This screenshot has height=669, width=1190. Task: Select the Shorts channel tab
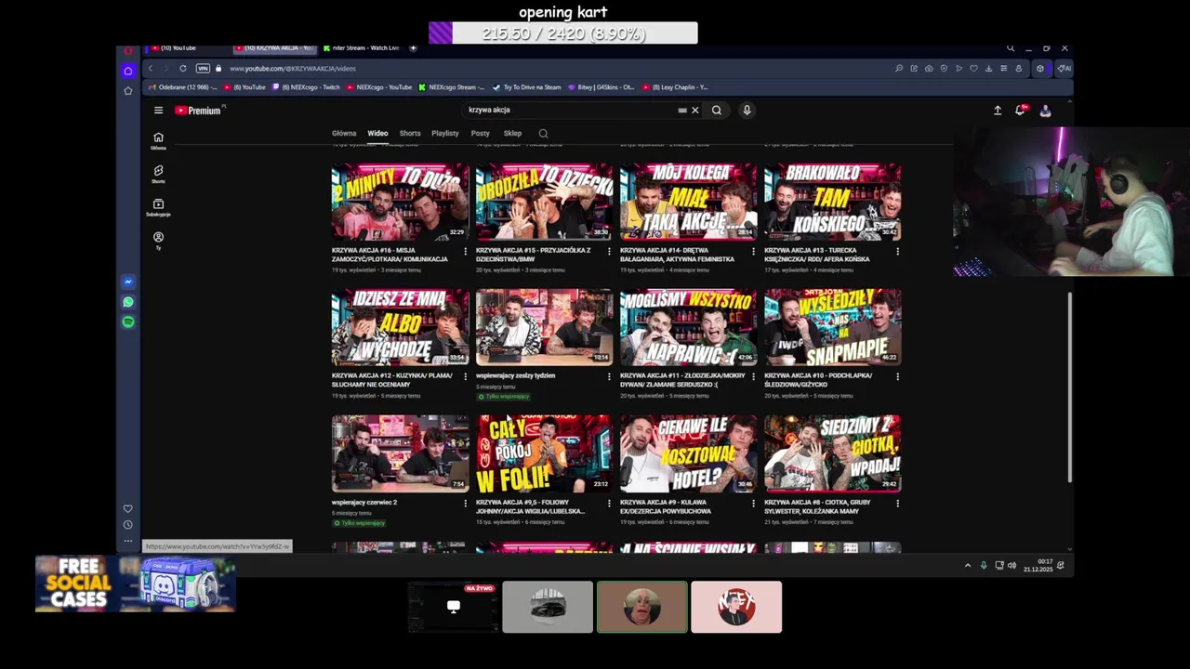[410, 133]
